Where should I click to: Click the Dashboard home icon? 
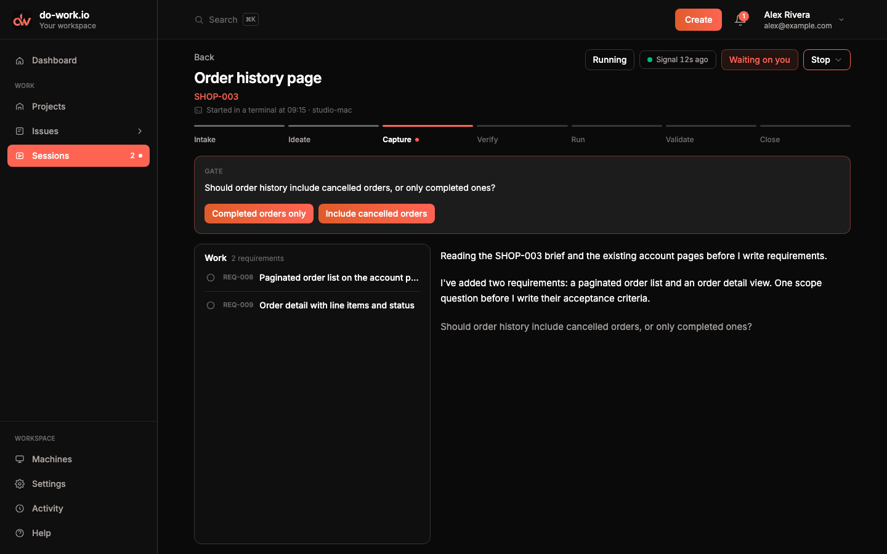[20, 60]
